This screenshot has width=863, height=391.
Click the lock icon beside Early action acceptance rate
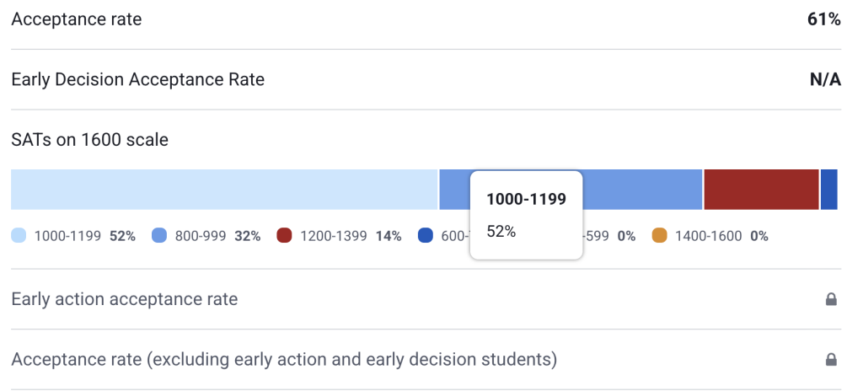pos(831,299)
